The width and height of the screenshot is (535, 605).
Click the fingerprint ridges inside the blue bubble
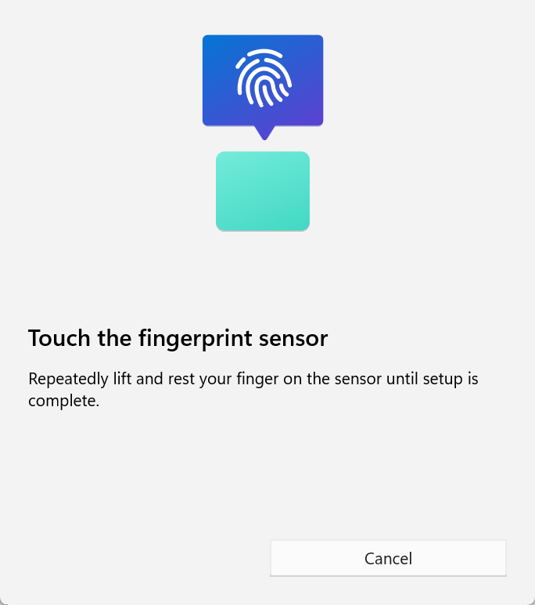click(x=264, y=78)
